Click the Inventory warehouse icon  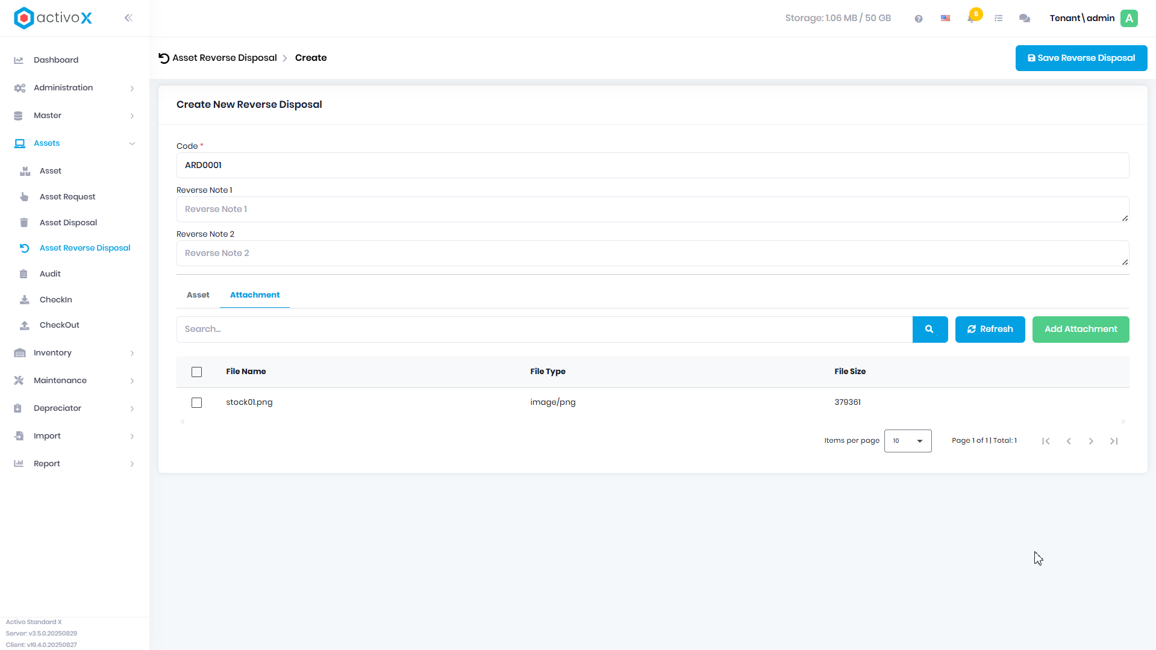pyautogui.click(x=19, y=353)
